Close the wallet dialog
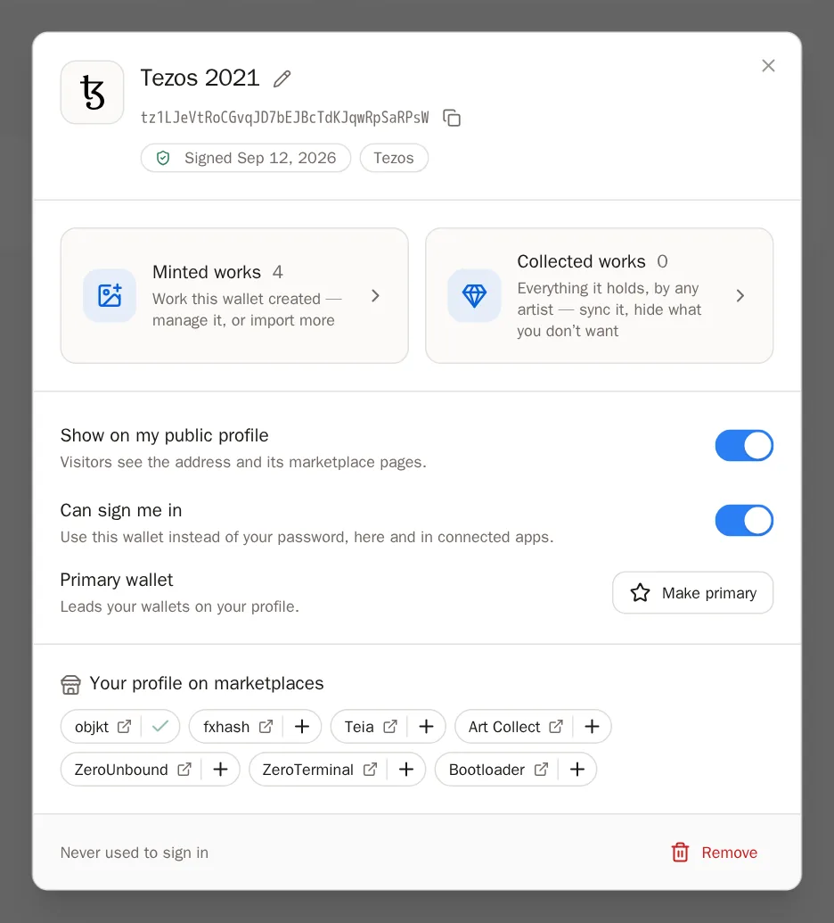The image size is (834, 923). coord(768,65)
